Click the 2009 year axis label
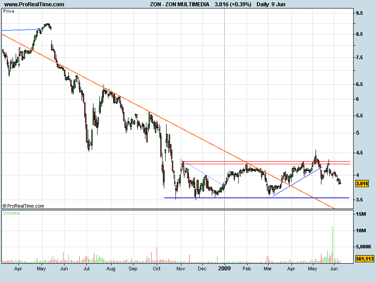The height and width of the screenshot is (282, 376). [224, 269]
